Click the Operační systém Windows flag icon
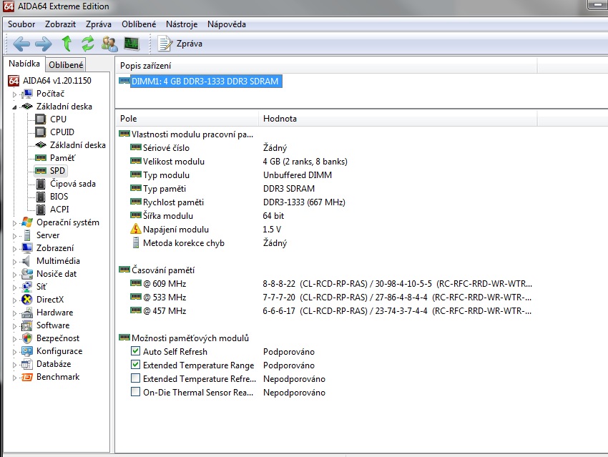 pos(27,222)
